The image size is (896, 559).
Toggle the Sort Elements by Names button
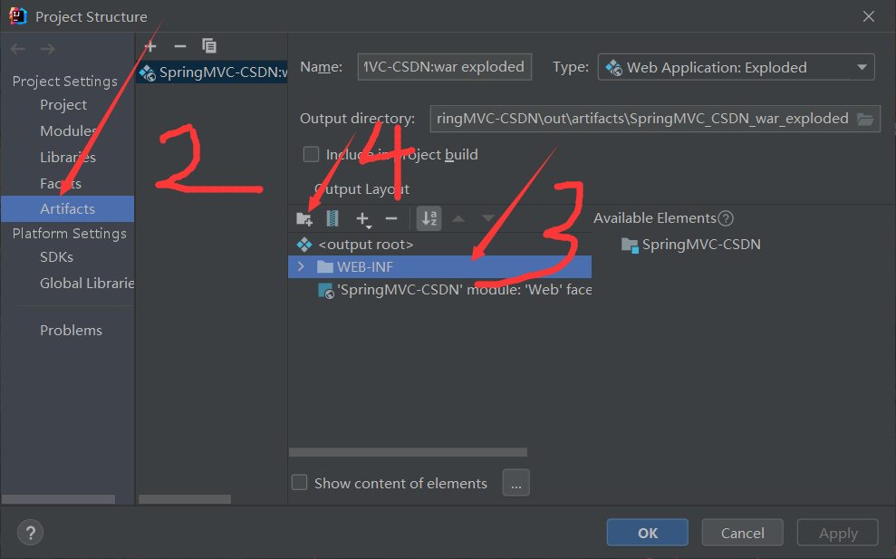[x=429, y=219]
